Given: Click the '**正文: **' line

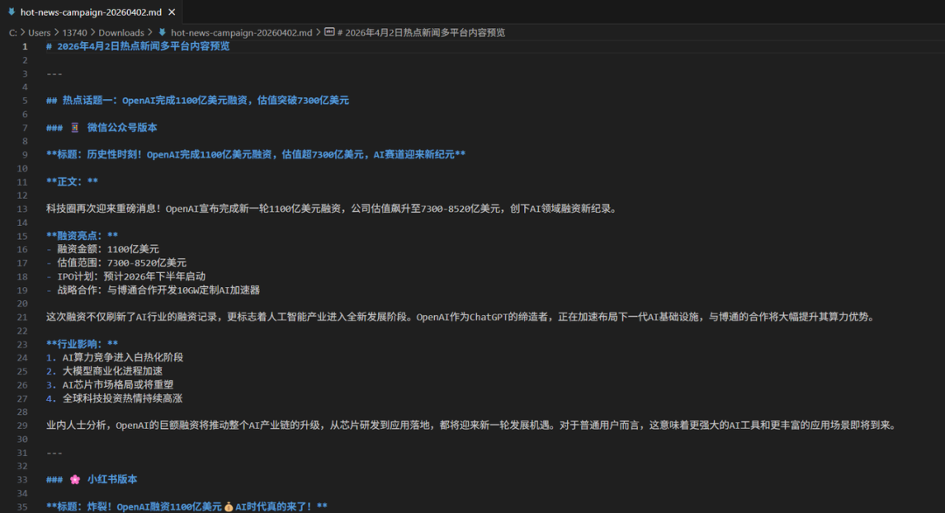Looking at the screenshot, I should [x=73, y=181].
